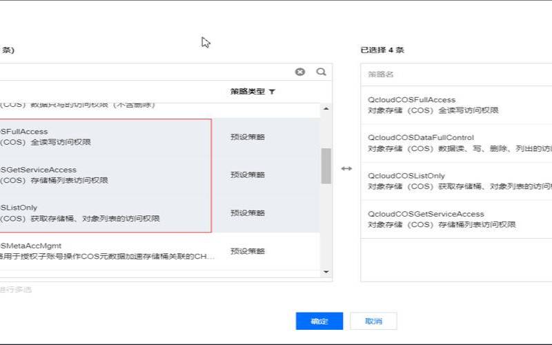Select the SListOnly policy row on left

160,213
